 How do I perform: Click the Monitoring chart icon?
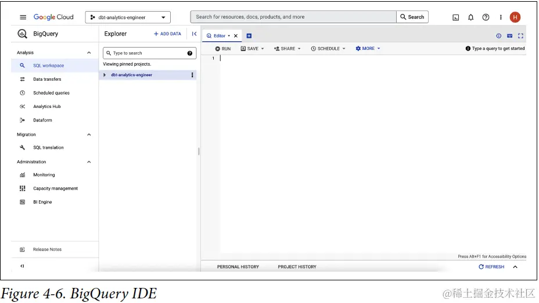click(x=22, y=175)
